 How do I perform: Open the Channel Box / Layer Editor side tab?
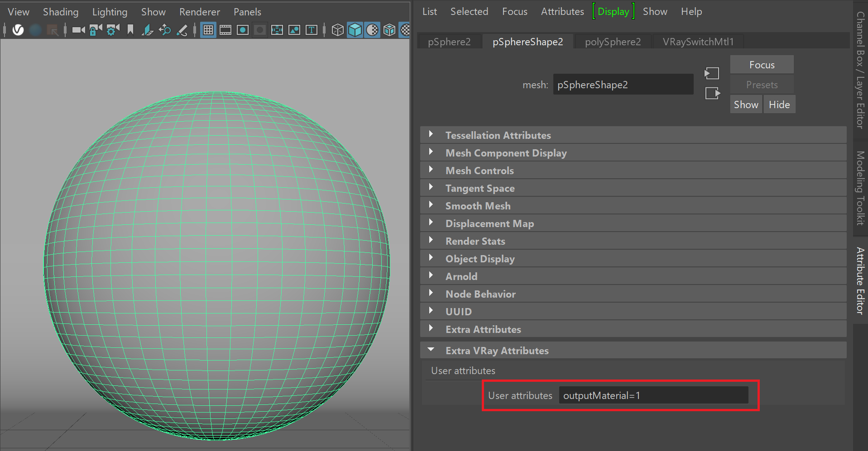(x=860, y=70)
